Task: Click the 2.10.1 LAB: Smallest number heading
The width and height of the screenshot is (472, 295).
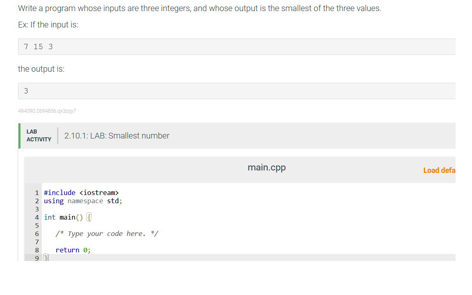Action: (x=117, y=136)
